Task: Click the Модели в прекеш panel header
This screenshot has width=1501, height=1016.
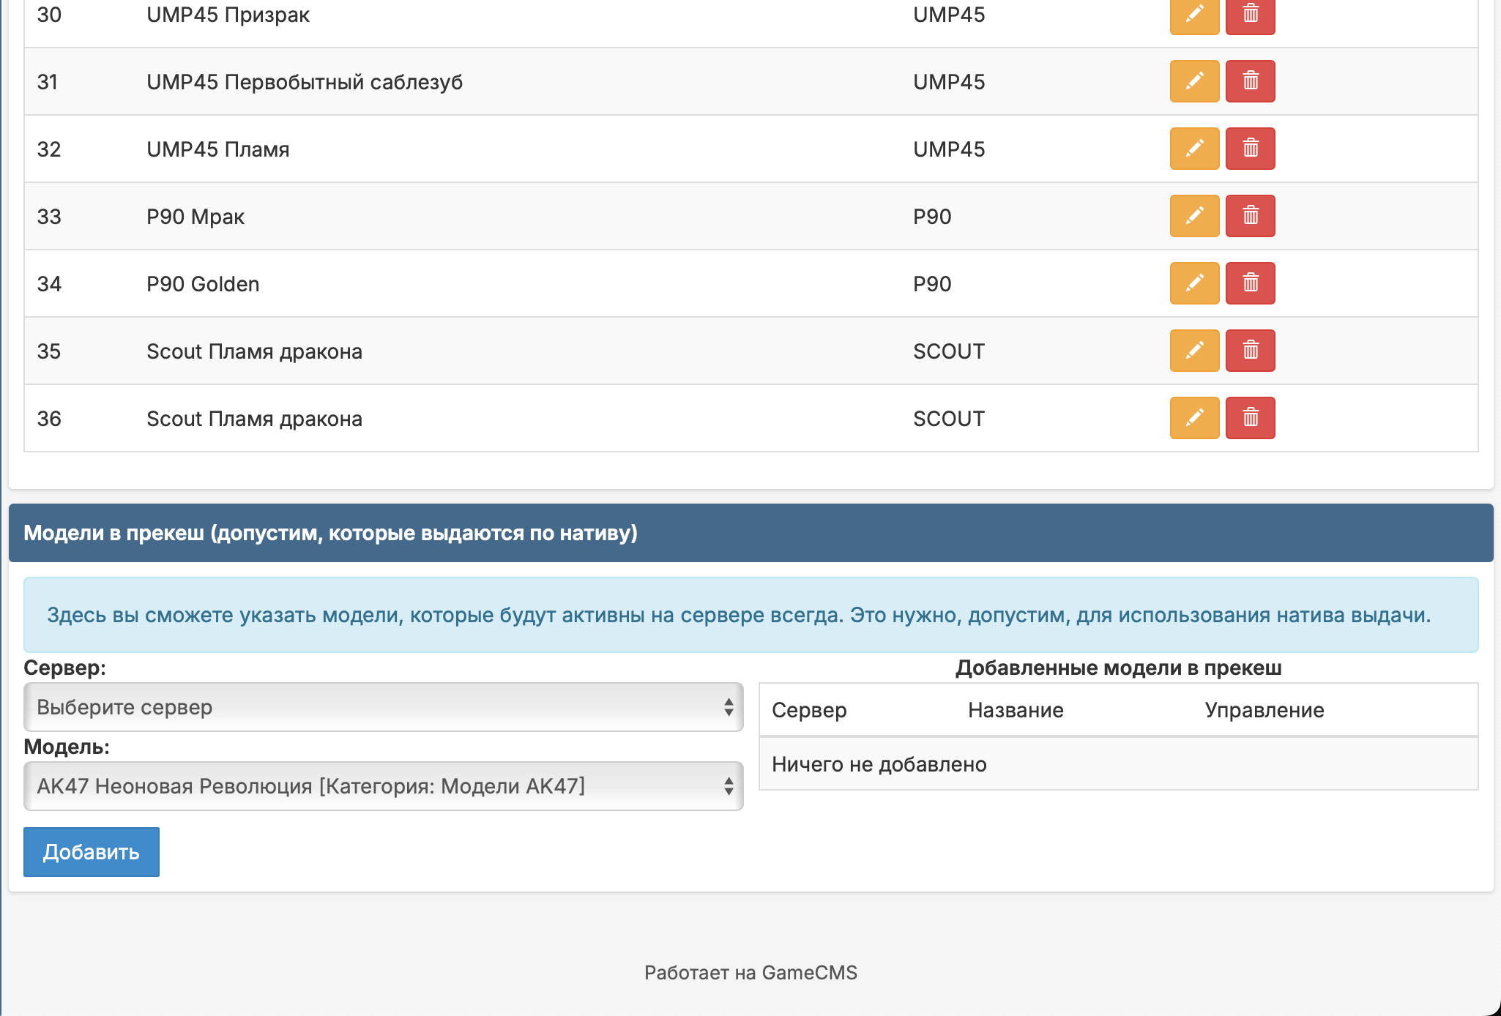Action: click(x=329, y=533)
